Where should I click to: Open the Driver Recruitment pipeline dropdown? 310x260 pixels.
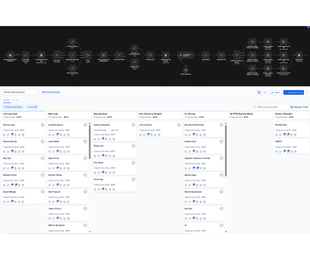pos(20,92)
